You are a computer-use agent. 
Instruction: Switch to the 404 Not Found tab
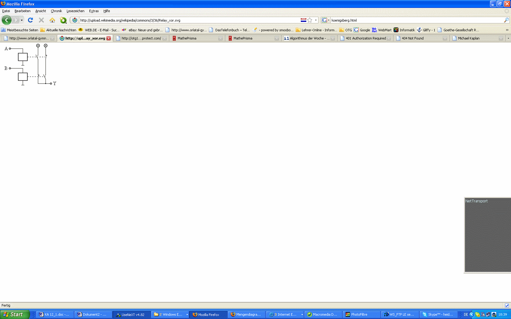(421, 38)
